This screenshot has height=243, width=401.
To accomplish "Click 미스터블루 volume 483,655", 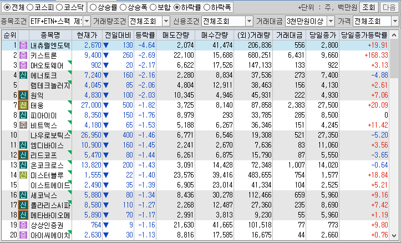I will [260, 175].
